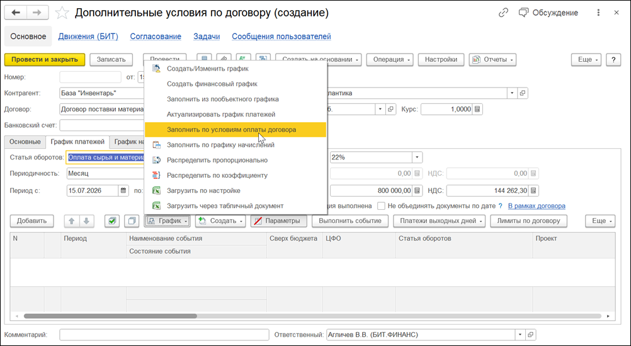Open the three-dot window menu
Image resolution: width=631 pixels, height=346 pixels.
tap(599, 13)
